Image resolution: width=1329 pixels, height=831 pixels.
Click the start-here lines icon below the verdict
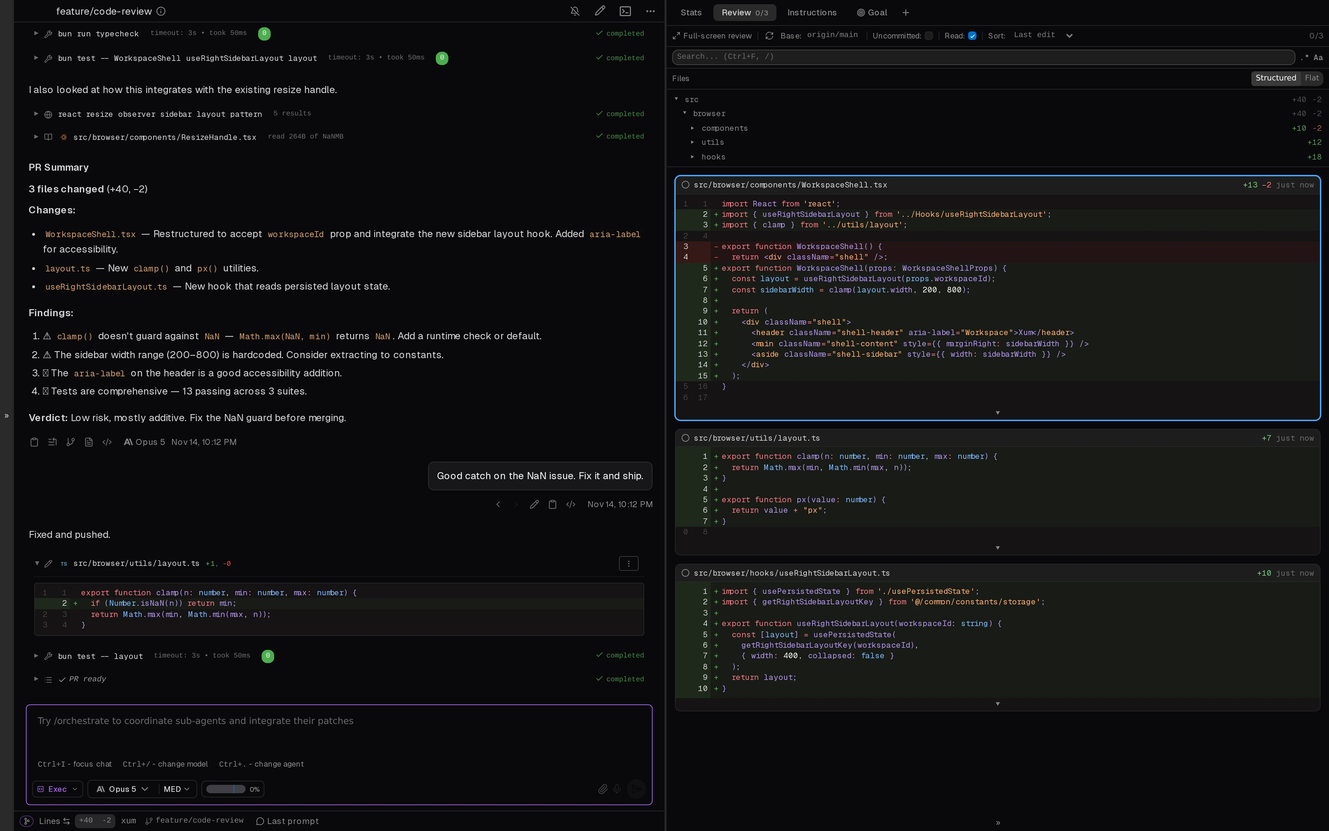click(52, 442)
